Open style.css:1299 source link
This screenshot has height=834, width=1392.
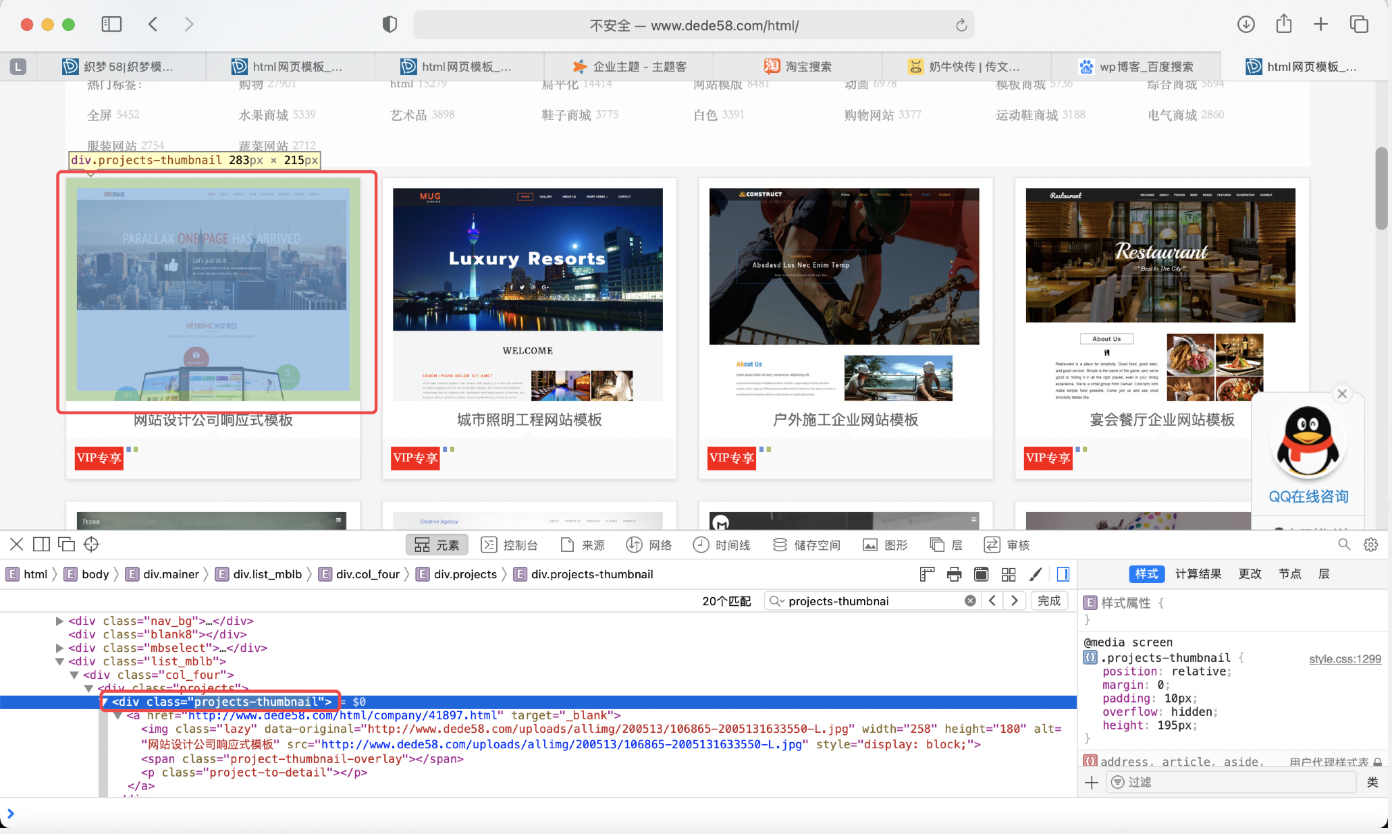coord(1345,659)
